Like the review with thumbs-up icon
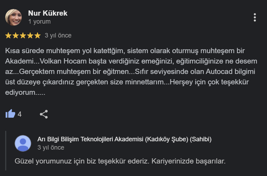Image resolution: width=267 pixels, height=176 pixels. pos(10,114)
